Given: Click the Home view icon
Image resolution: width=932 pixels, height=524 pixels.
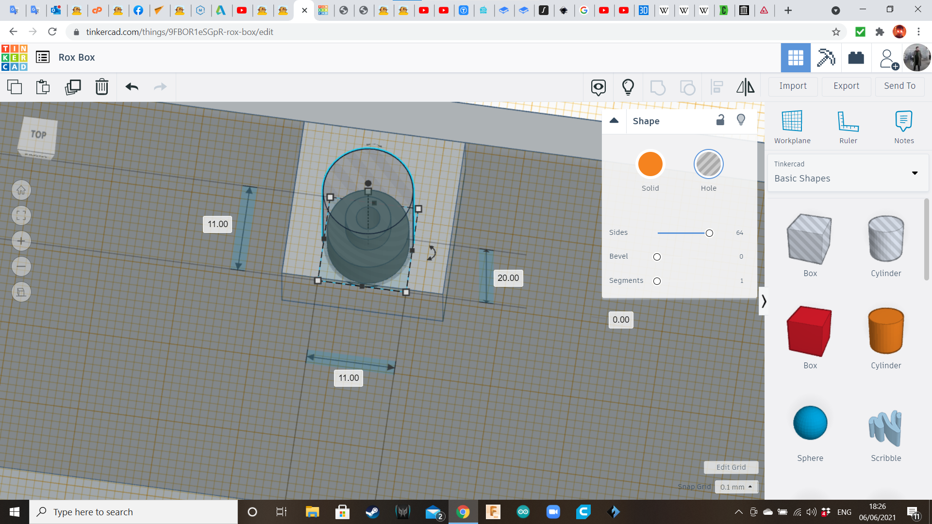Looking at the screenshot, I should click(x=21, y=190).
